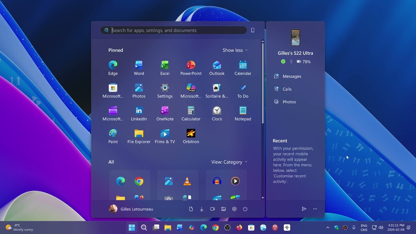Open Microsoft 365 Copilot pinned app
This screenshot has width=416, height=234.
click(x=191, y=91)
